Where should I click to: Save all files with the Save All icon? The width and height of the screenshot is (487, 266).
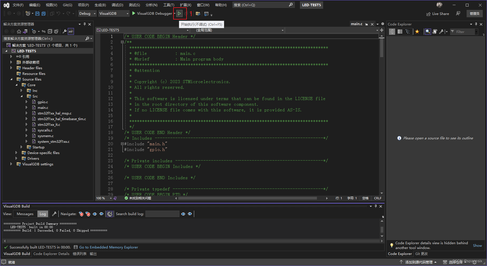click(44, 13)
